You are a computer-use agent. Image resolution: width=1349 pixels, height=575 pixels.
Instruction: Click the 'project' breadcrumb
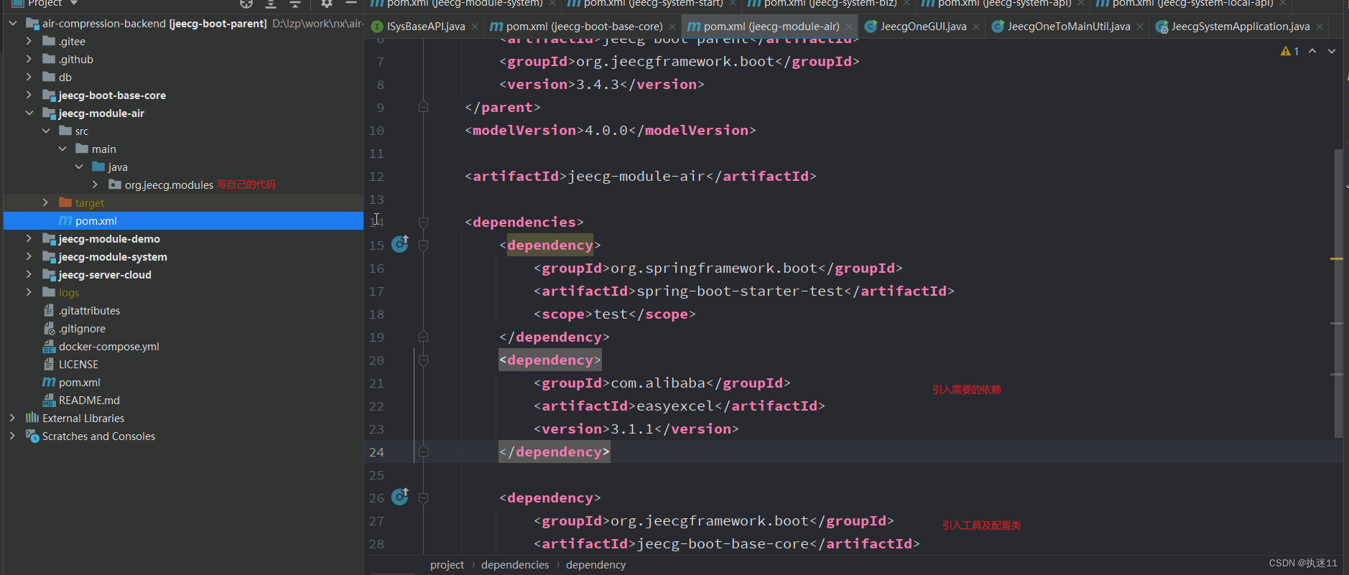coord(447,565)
